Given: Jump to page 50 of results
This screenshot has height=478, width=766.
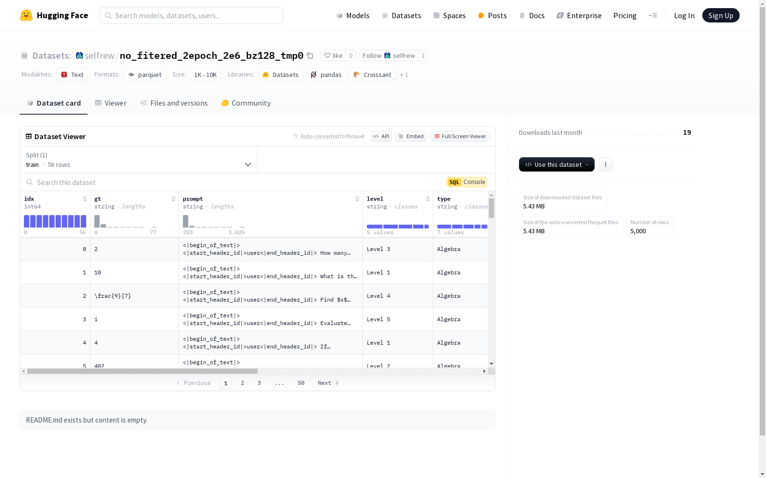Looking at the screenshot, I should coord(301,383).
